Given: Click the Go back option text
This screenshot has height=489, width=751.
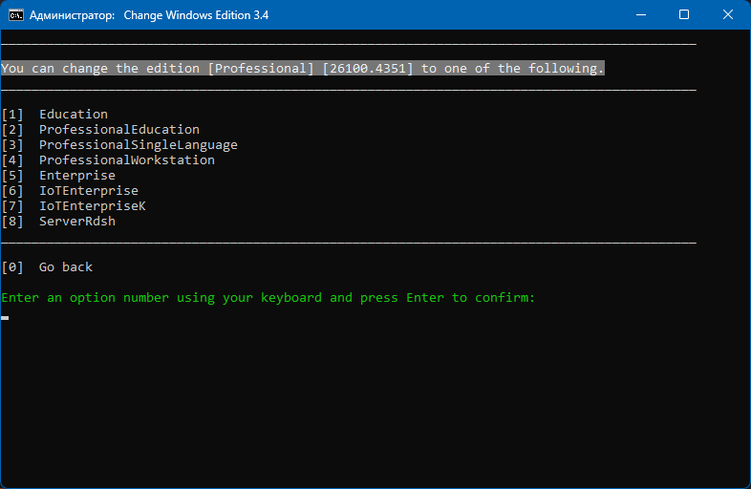Looking at the screenshot, I should (x=66, y=267).
